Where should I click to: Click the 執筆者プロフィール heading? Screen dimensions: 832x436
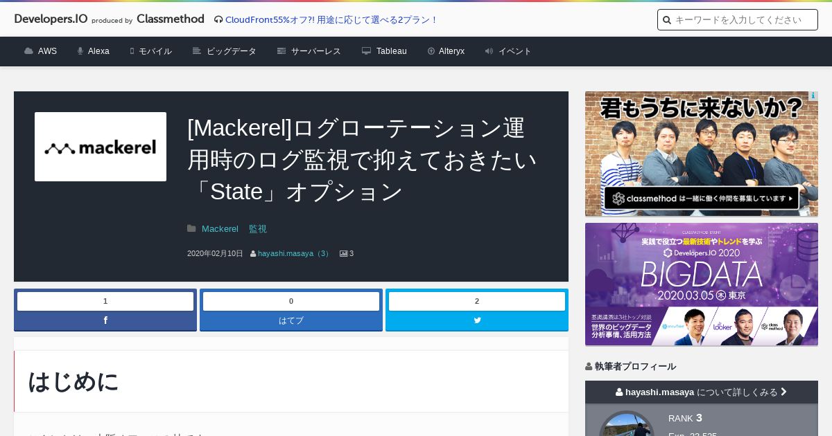pyautogui.click(x=630, y=367)
